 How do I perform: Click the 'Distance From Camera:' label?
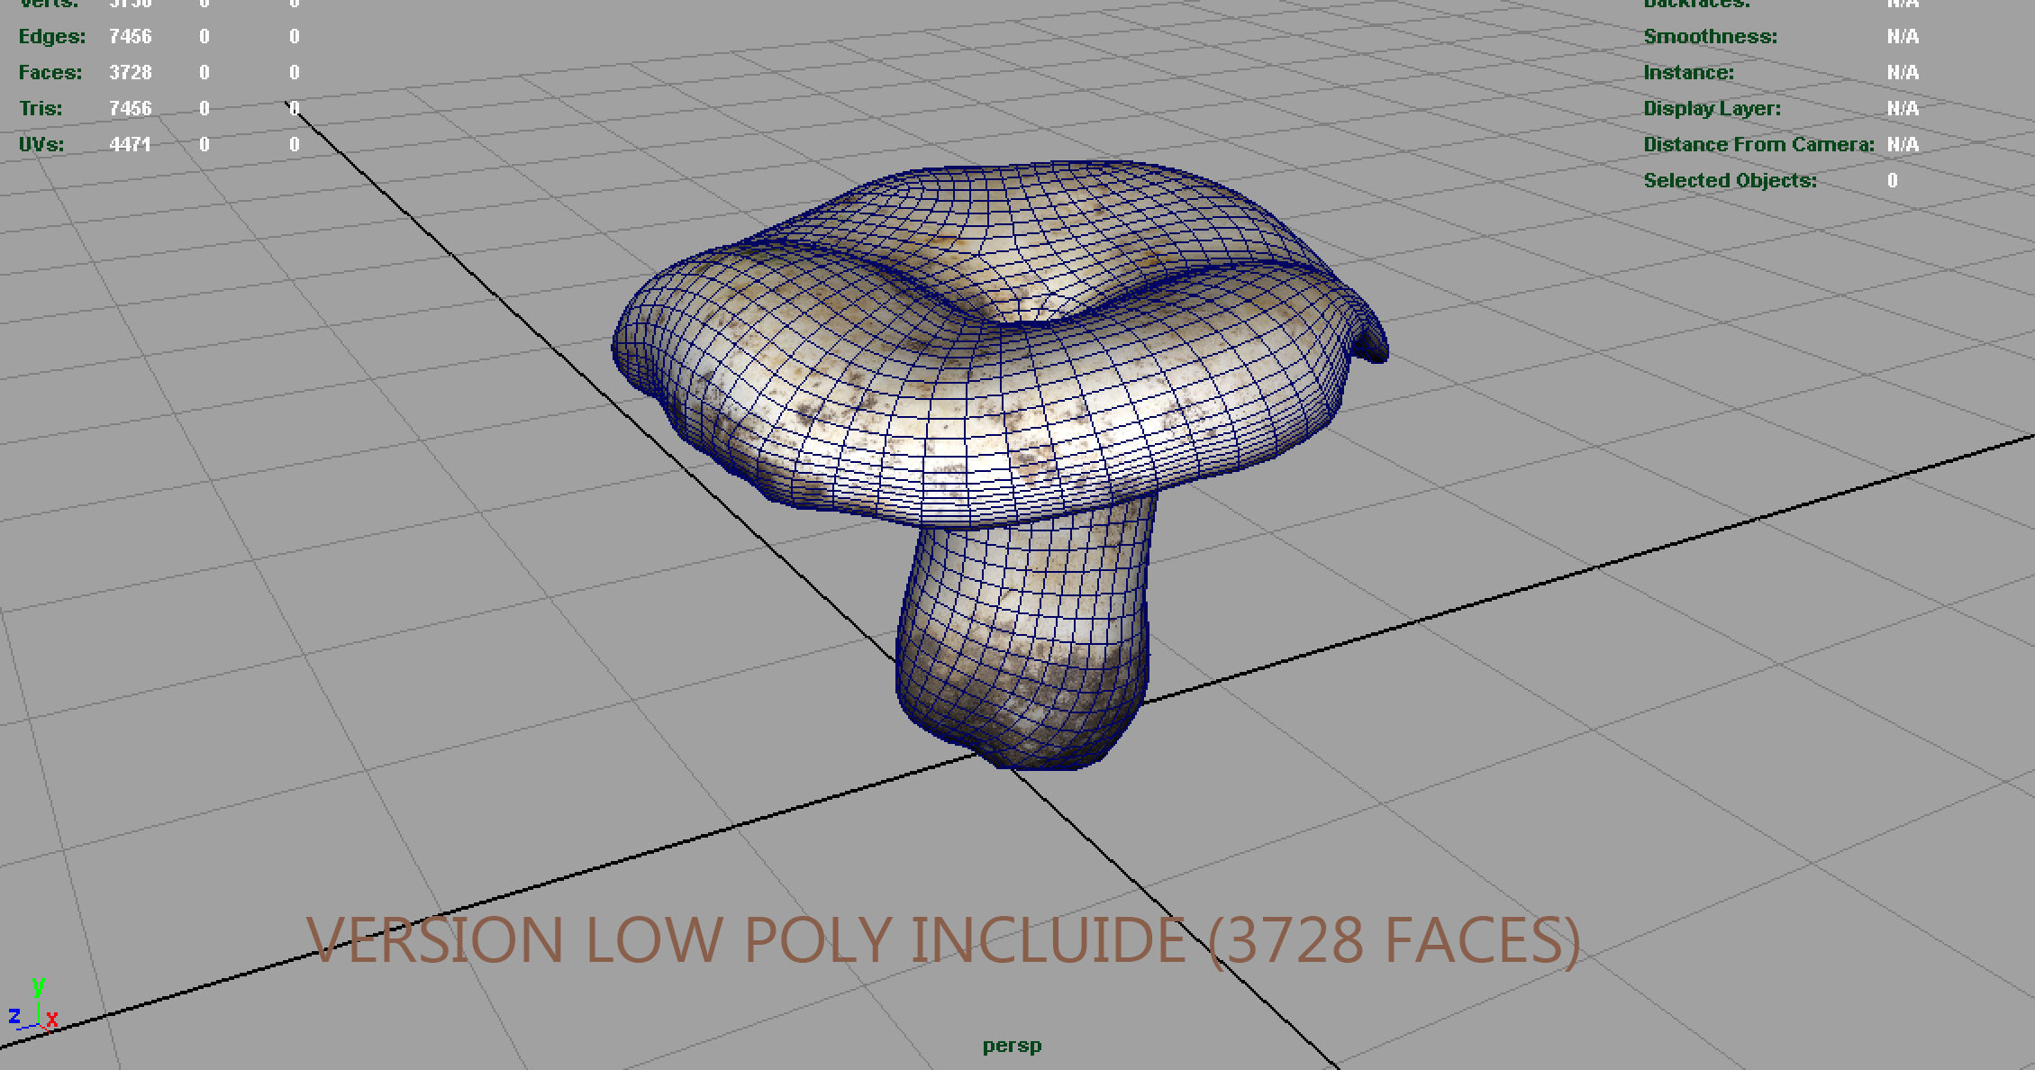point(1759,145)
